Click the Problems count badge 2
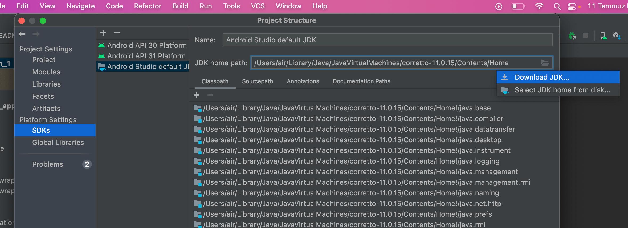The image size is (628, 228). pos(87,164)
